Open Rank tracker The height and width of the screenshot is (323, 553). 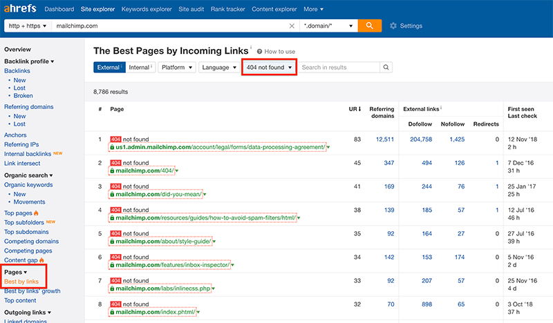pos(228,9)
